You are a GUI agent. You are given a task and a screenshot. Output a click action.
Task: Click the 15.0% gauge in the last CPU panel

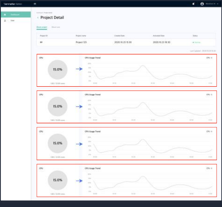(x=57, y=180)
